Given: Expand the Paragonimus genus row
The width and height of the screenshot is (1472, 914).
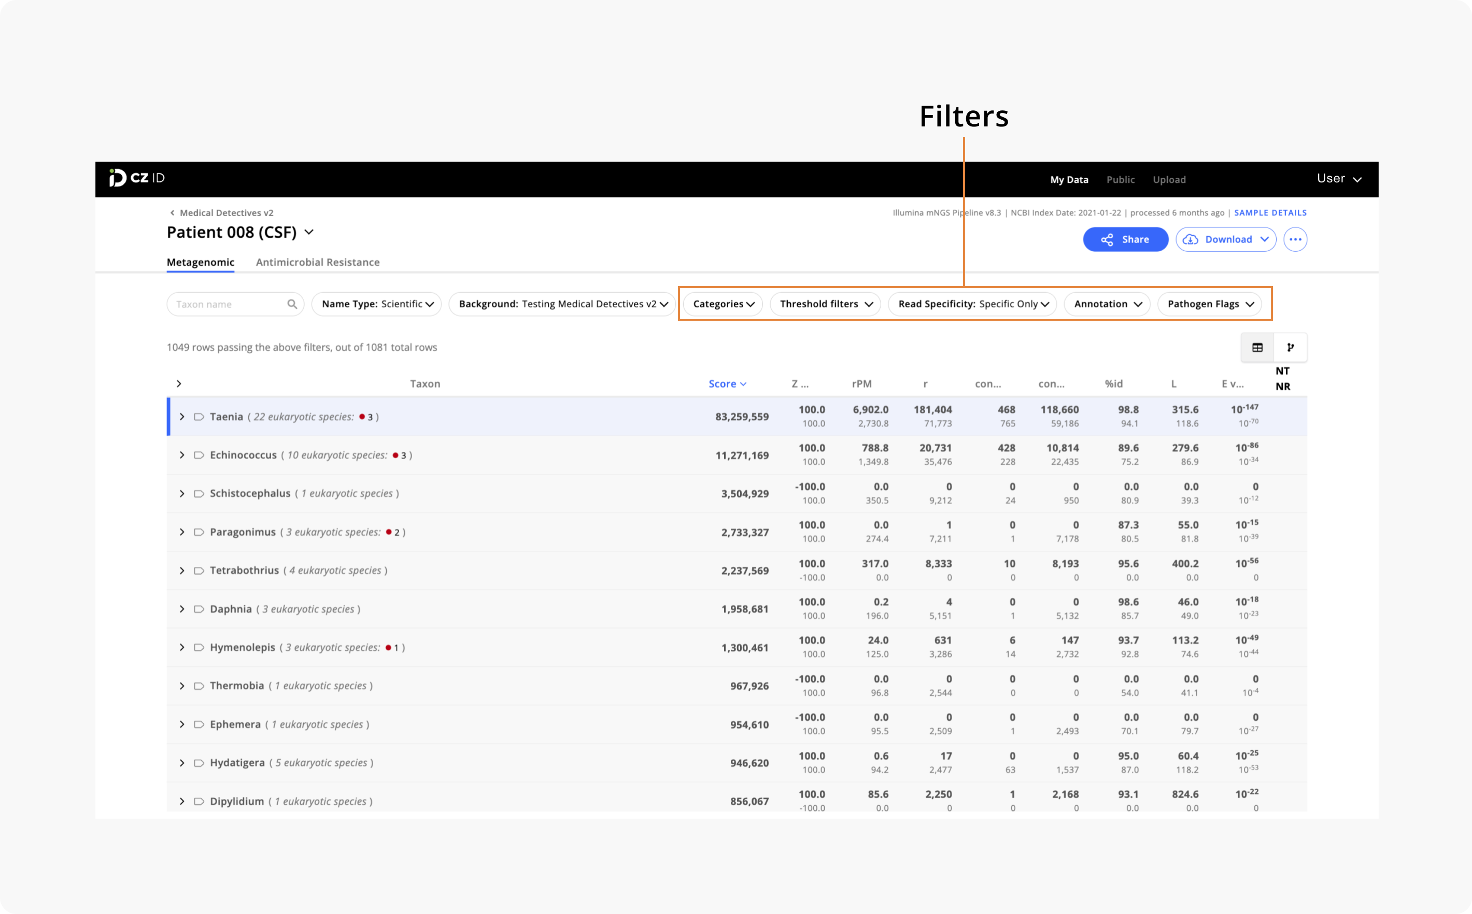Looking at the screenshot, I should (x=182, y=532).
